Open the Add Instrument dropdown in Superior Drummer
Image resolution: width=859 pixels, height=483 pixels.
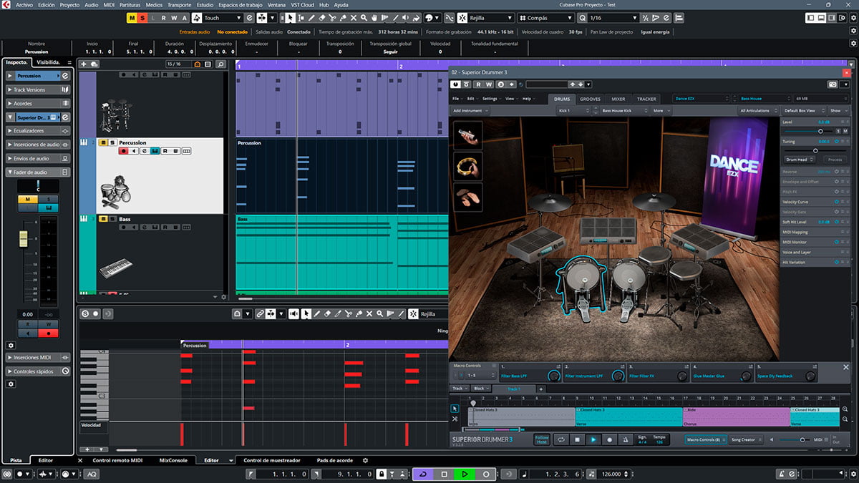click(x=470, y=111)
